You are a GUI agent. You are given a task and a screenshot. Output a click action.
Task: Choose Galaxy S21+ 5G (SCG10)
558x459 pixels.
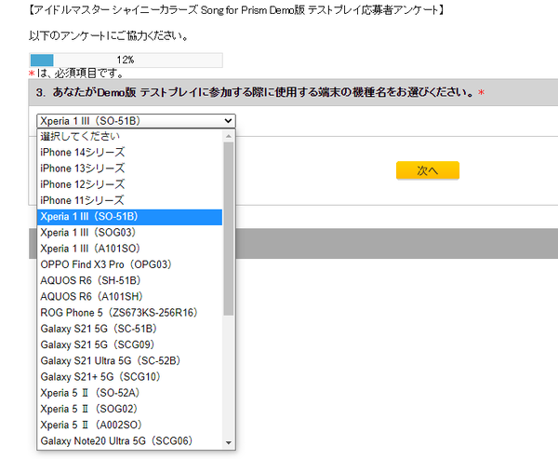[x=130, y=377]
